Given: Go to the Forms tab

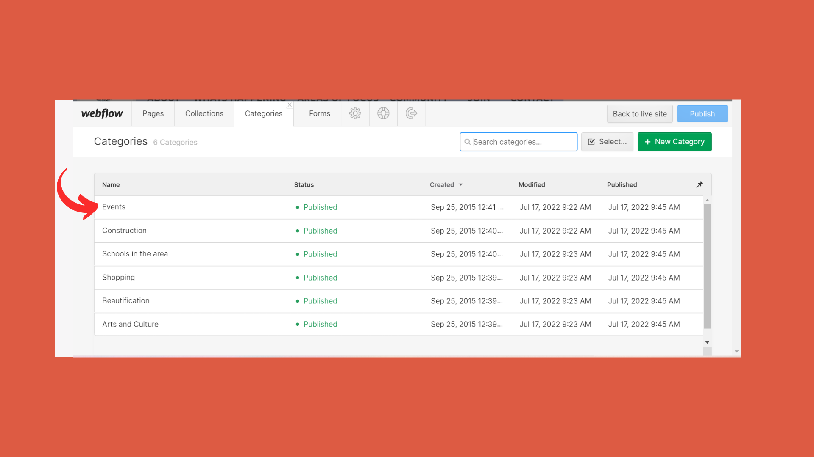Looking at the screenshot, I should (x=319, y=113).
